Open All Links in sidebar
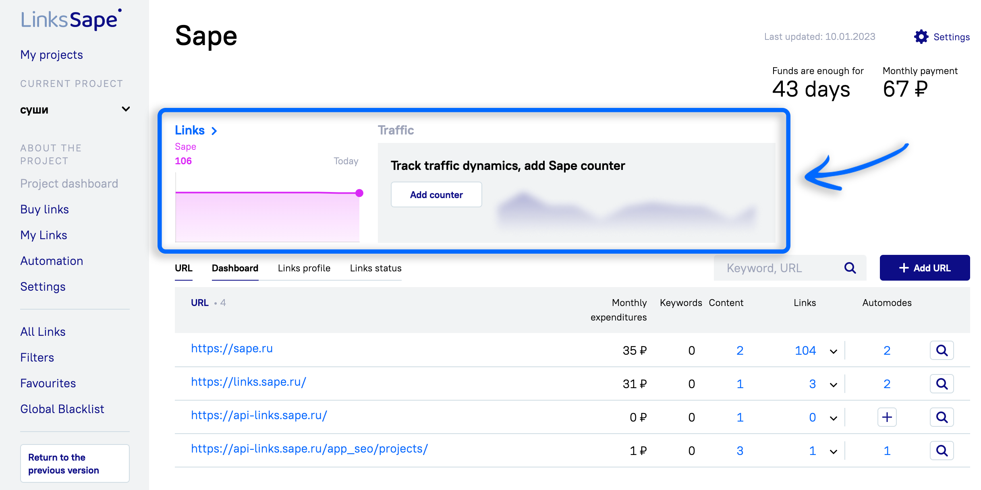Screen dimensions: 981x490 tap(43, 332)
